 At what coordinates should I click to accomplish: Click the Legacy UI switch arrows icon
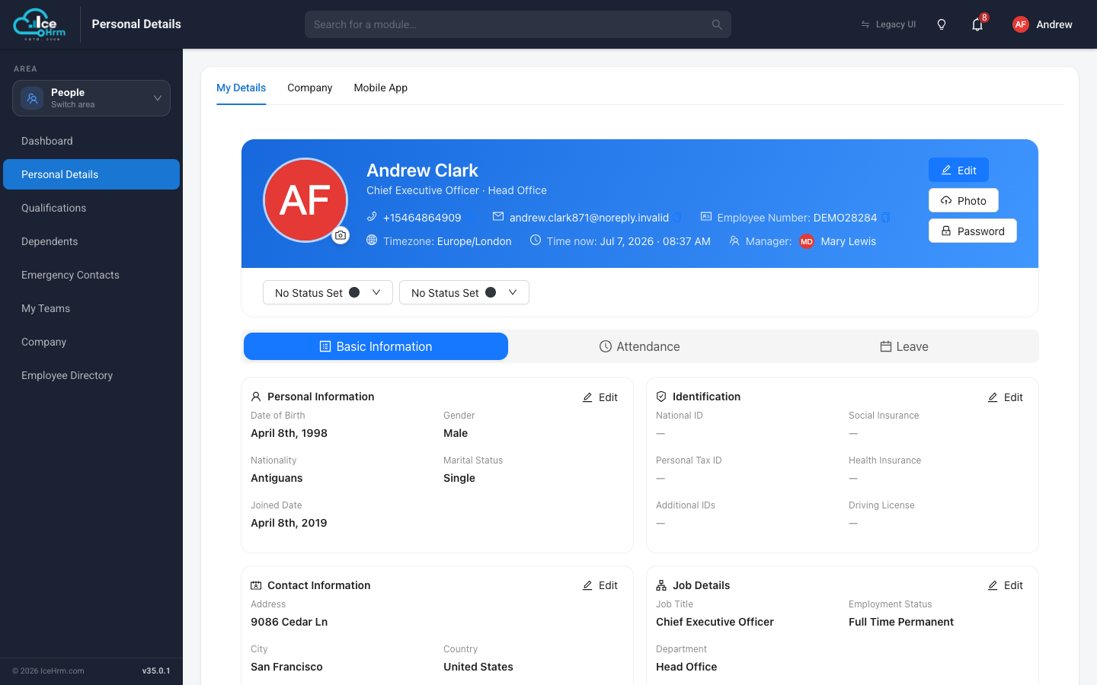[865, 24]
